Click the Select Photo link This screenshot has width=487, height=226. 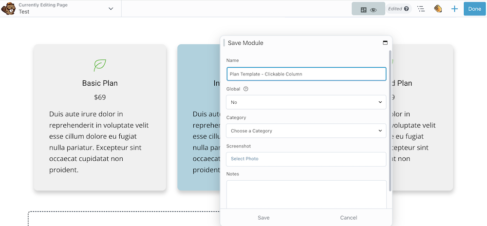[x=244, y=159]
